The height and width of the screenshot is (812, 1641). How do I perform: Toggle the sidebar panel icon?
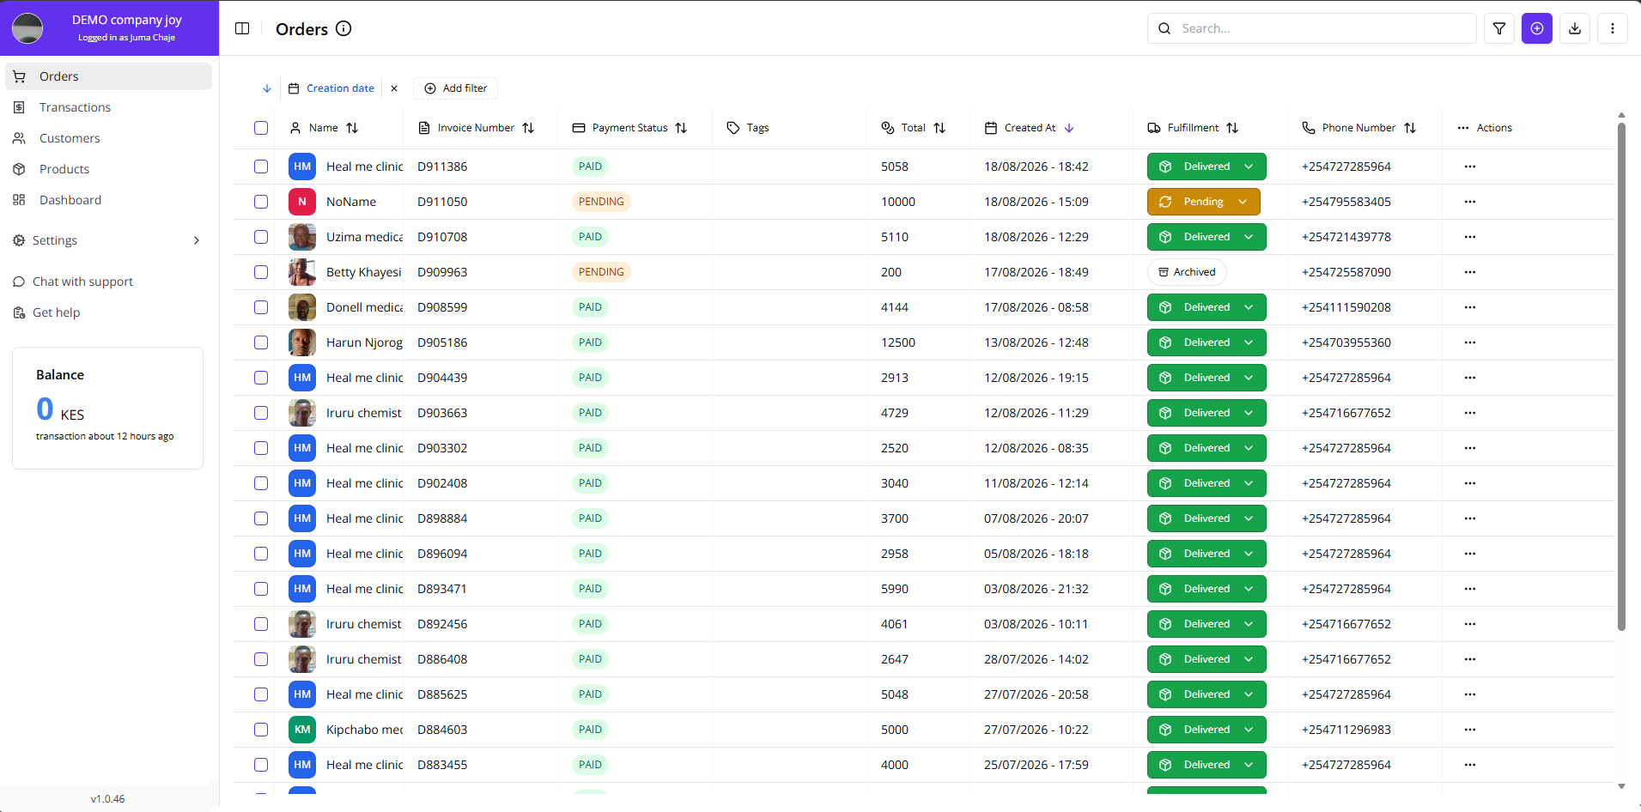242,28
